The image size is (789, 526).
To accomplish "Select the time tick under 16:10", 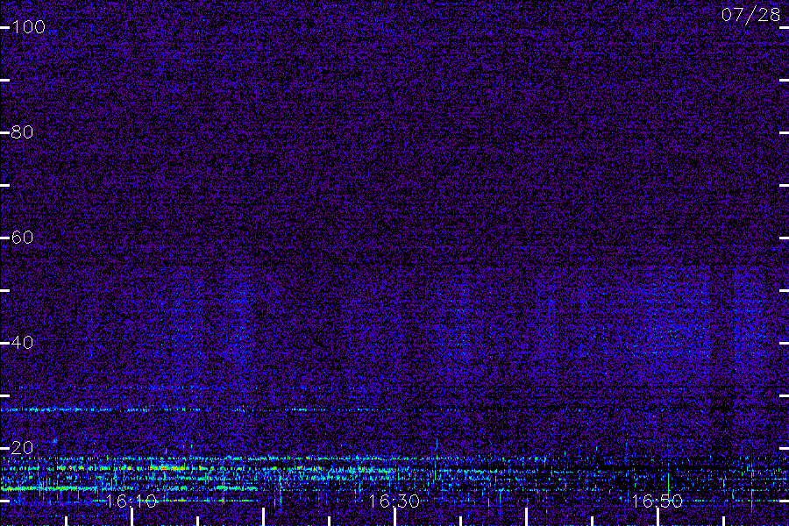I will pyautogui.click(x=131, y=517).
